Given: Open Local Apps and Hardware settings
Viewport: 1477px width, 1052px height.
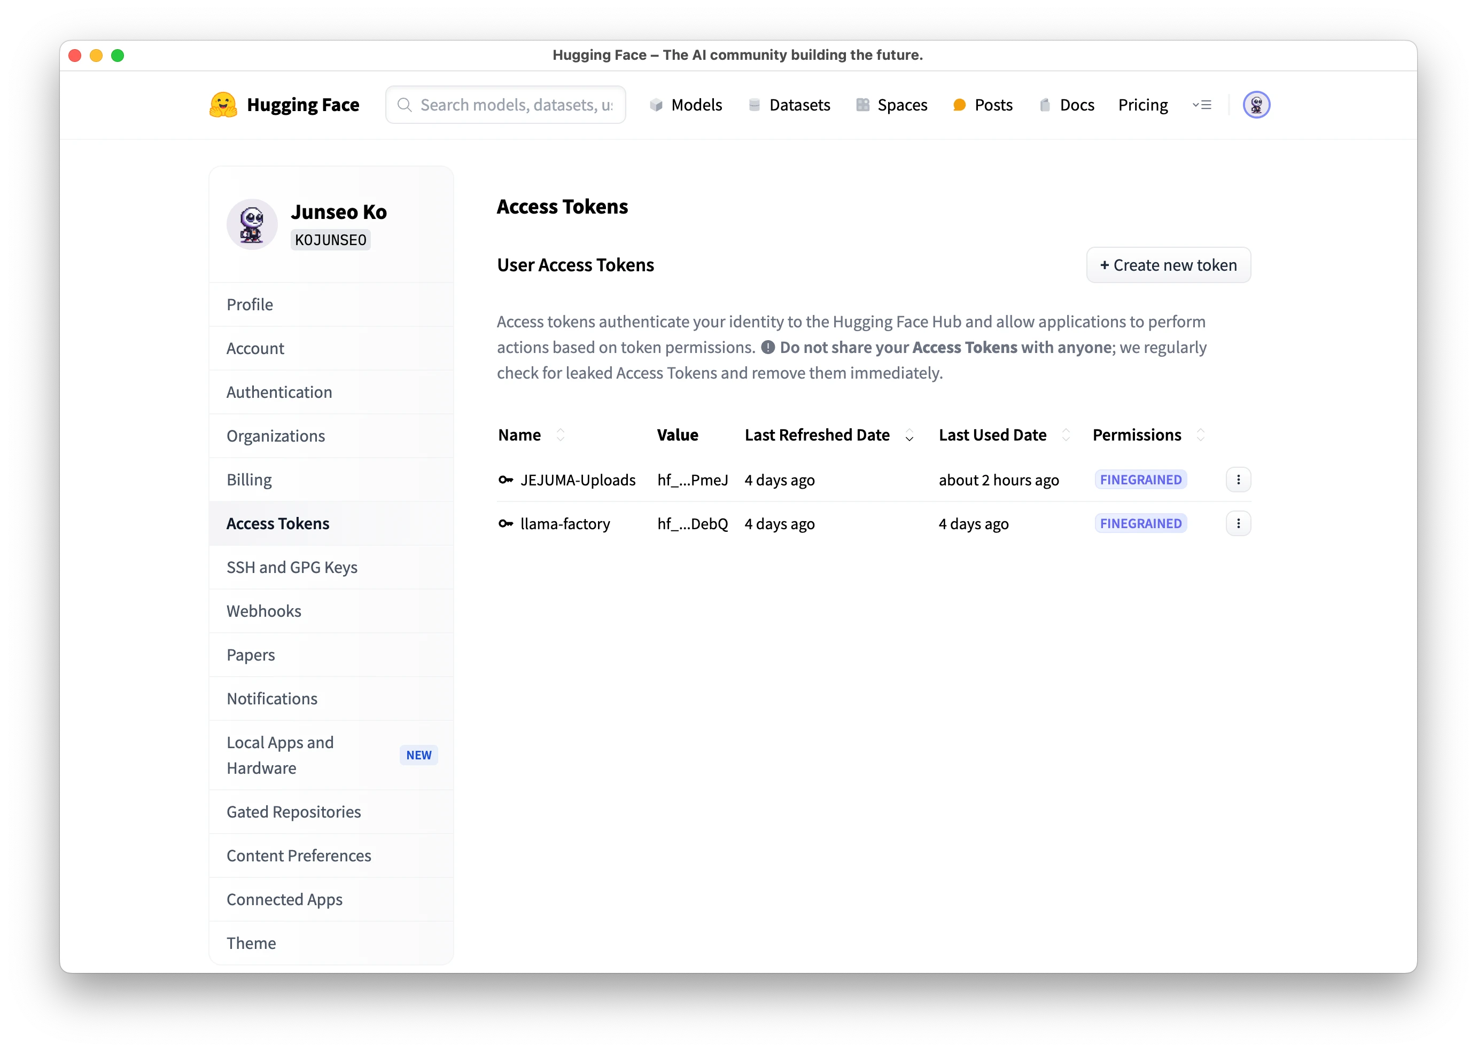Looking at the screenshot, I should click(x=331, y=755).
